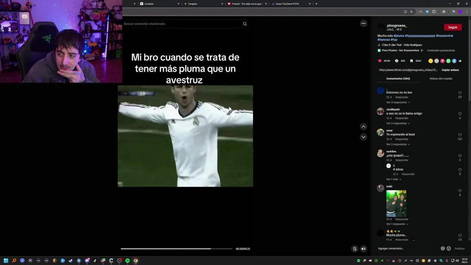Image resolution: width=471 pixels, height=265 pixels.
Task: Share to Facebook icon
Action: pyautogui.click(x=454, y=61)
